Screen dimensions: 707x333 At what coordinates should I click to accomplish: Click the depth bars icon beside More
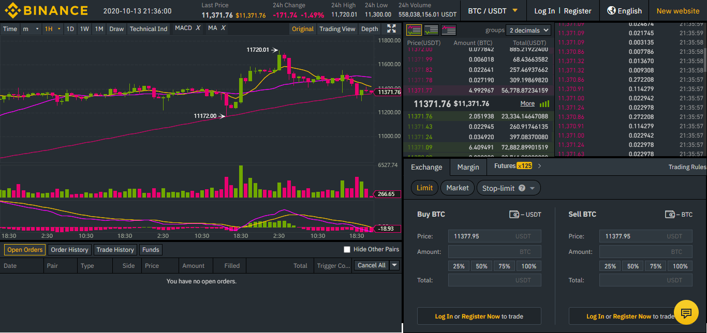tap(544, 104)
